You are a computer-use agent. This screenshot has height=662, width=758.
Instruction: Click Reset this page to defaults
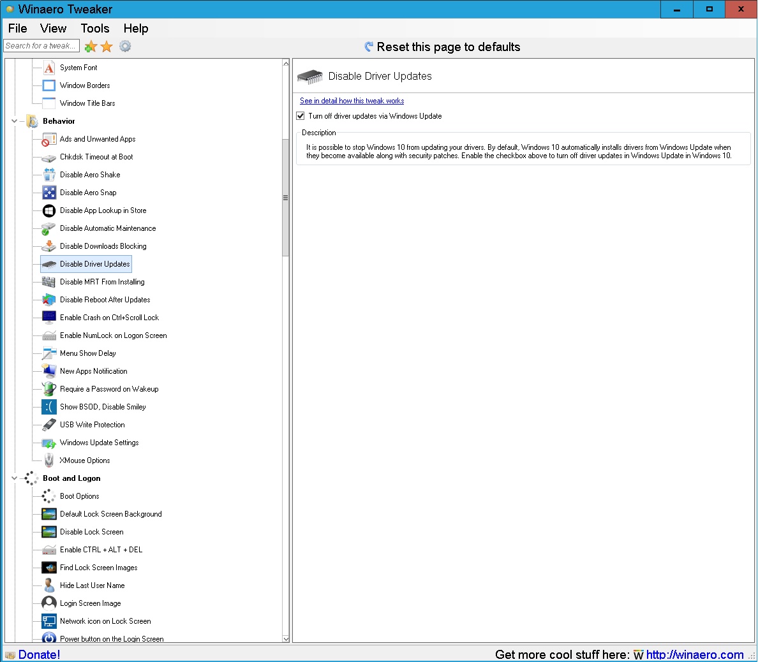[442, 47]
